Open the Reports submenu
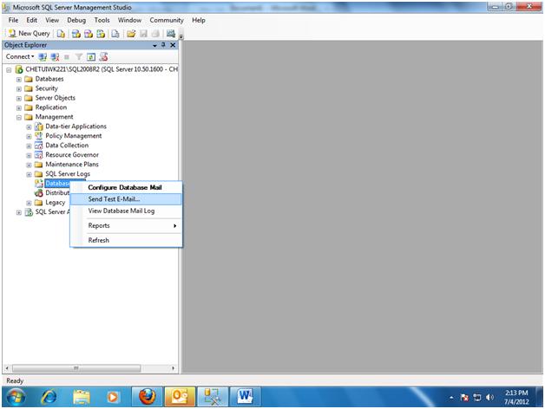This screenshot has width=545, height=409. (x=126, y=225)
